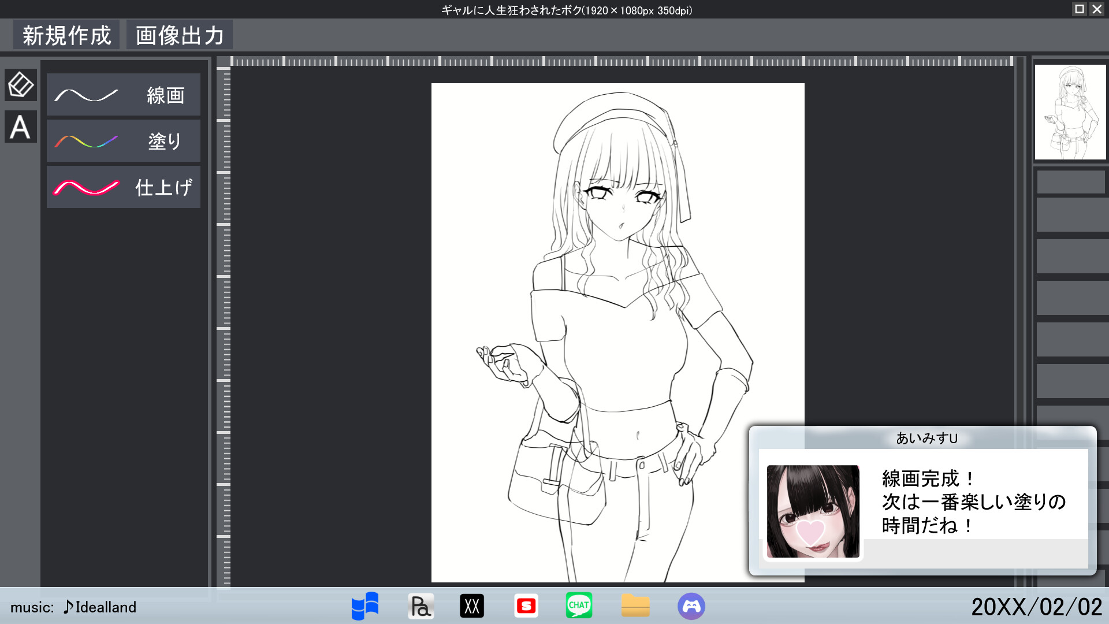Click the 画像出力 image export button

(x=178, y=35)
